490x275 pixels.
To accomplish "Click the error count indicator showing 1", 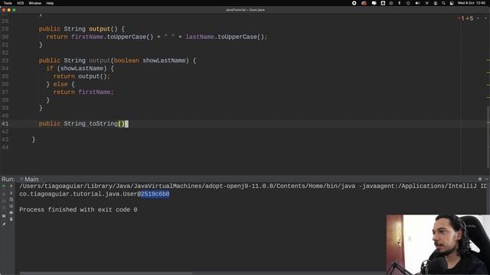I will click(461, 18).
